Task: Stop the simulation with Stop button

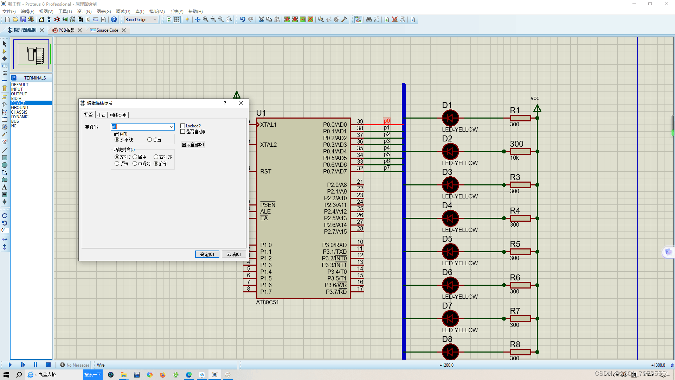Action: click(x=48, y=365)
